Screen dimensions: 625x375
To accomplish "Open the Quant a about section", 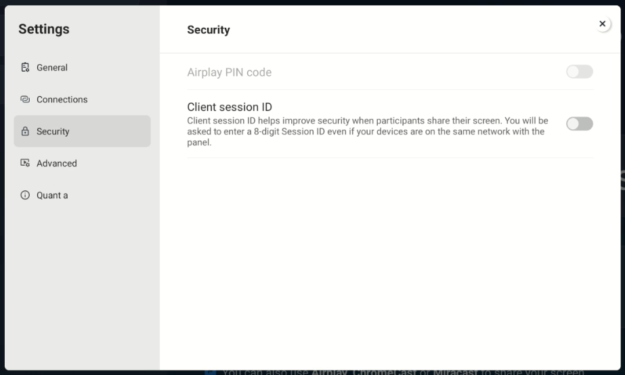I will 52,195.
